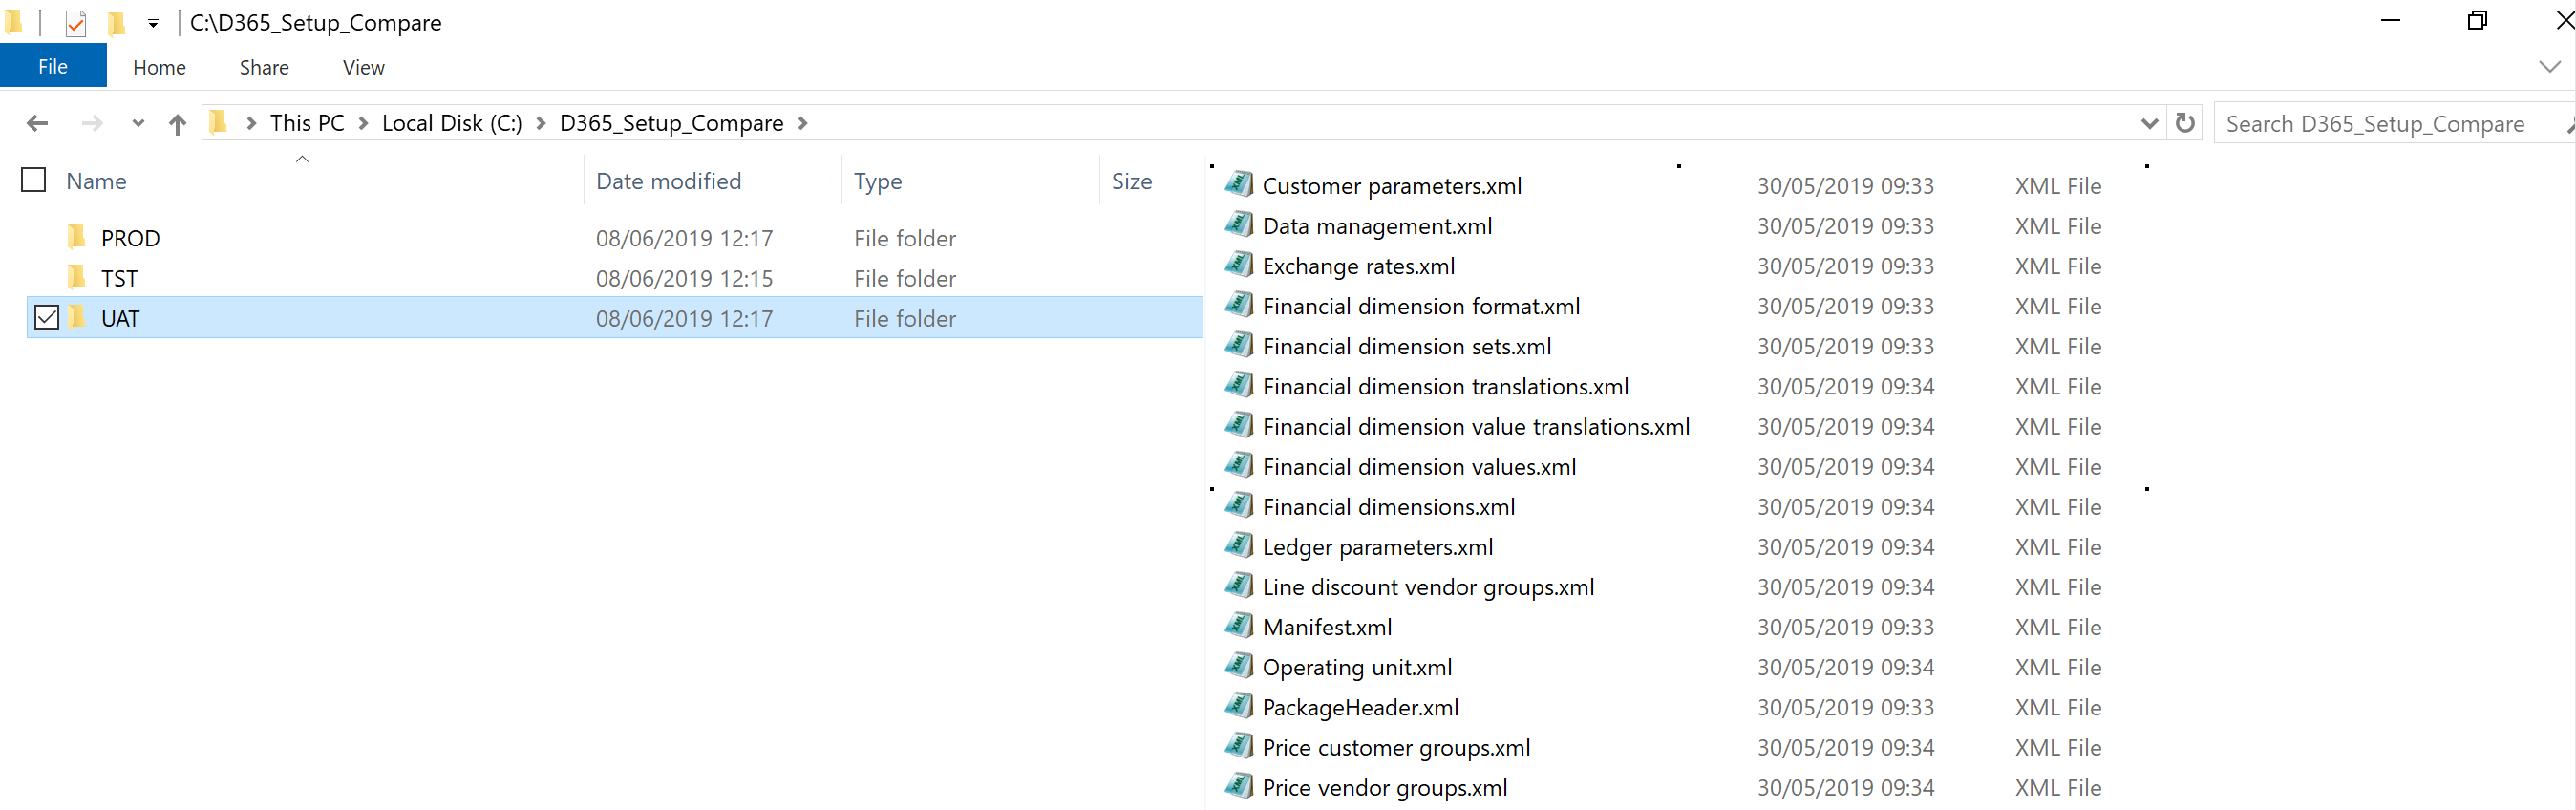Click the XML icon of Customer parameters.xml
Image resolution: width=2576 pixels, height=810 pixels.
(x=1239, y=184)
